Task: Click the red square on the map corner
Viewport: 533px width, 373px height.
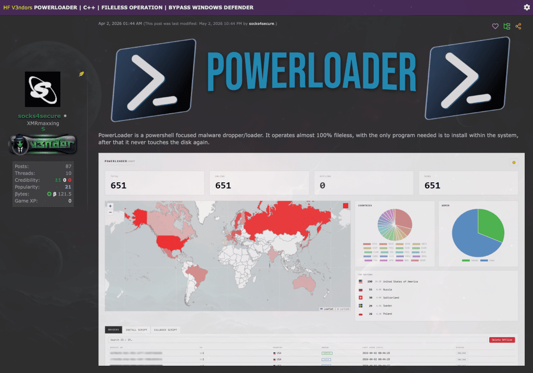Action: click(346, 206)
